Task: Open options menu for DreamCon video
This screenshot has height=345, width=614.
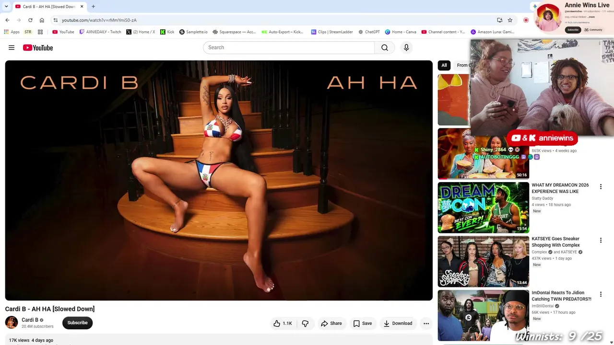Action: tap(601, 186)
